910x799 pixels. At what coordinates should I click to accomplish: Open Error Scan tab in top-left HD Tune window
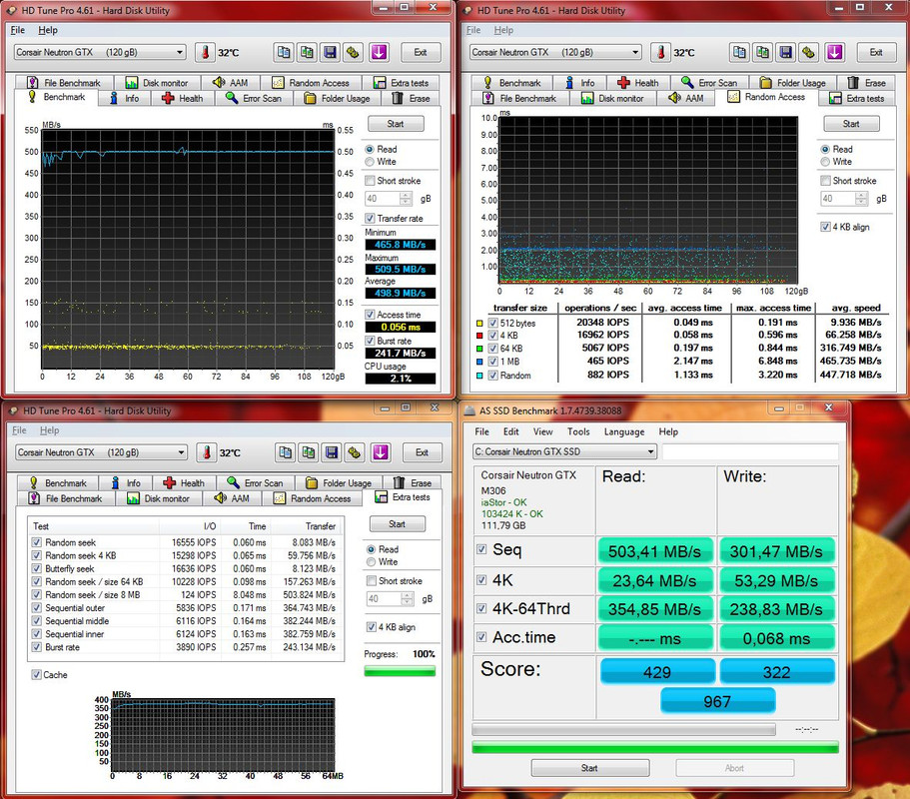pyautogui.click(x=254, y=98)
